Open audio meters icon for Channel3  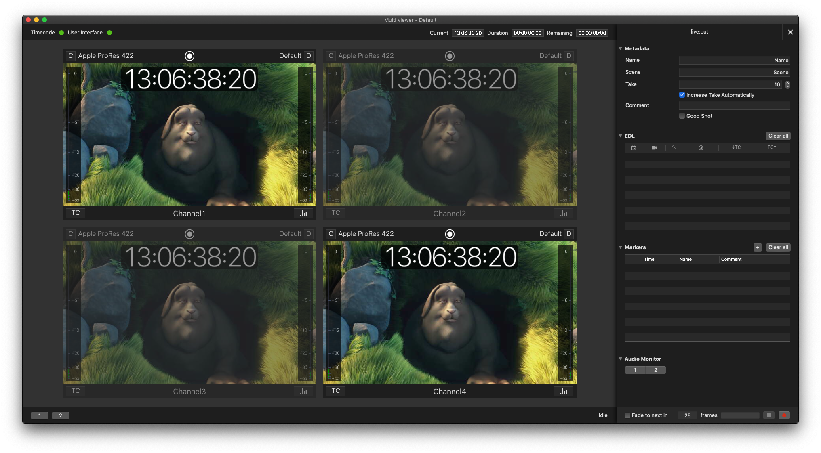pyautogui.click(x=303, y=391)
